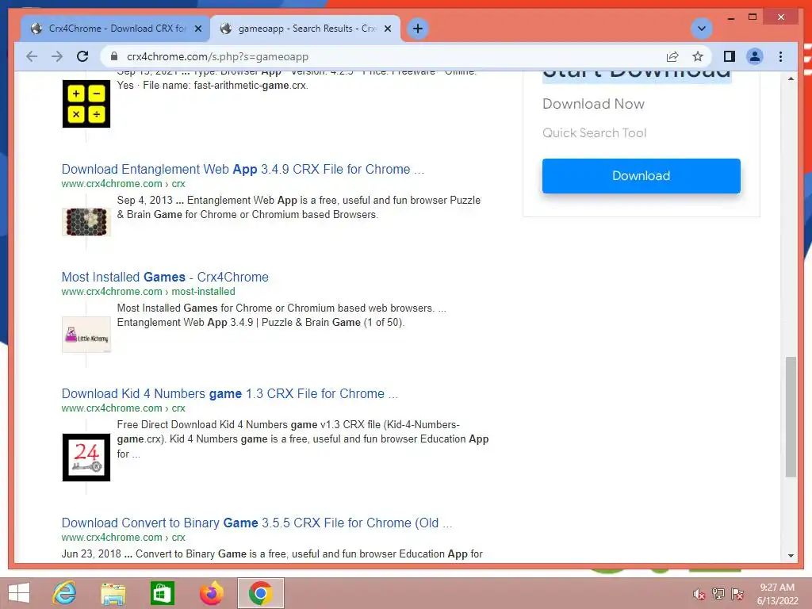Share this page from the address bar
The height and width of the screenshot is (609, 812).
pos(672,56)
